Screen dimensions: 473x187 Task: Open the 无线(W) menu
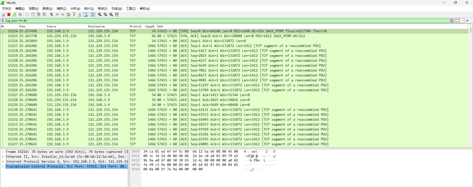(x=116, y=8)
